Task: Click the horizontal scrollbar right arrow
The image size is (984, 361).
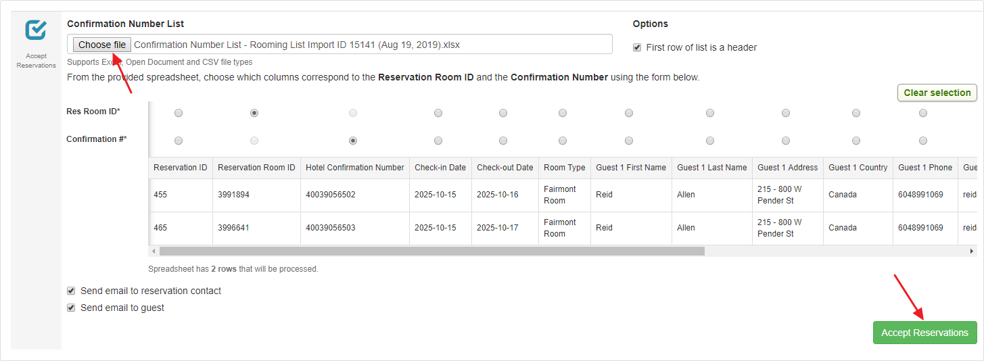Action: point(972,251)
